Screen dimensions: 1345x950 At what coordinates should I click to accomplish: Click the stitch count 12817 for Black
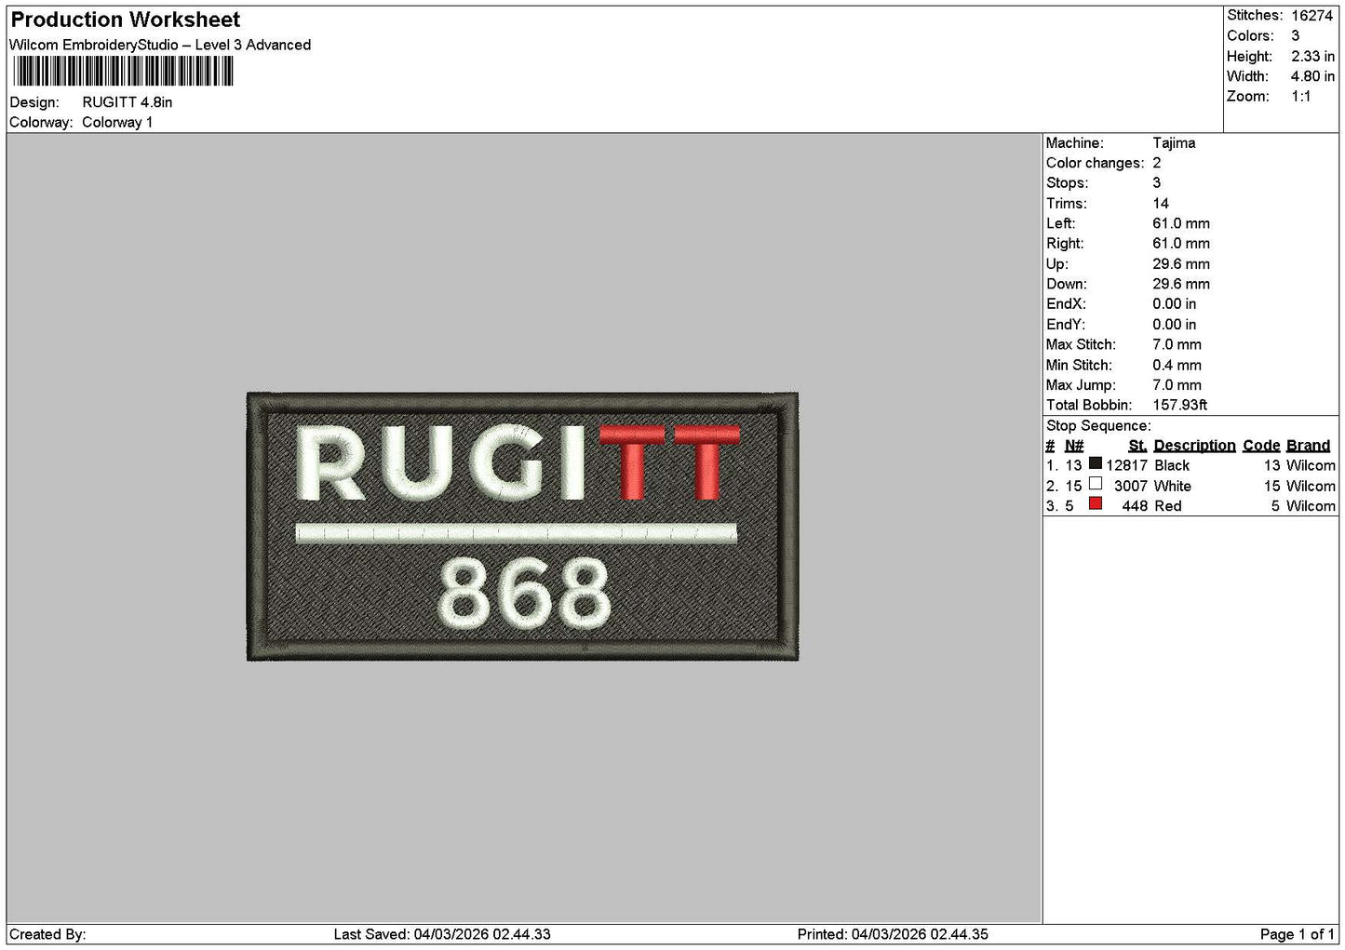point(1126,465)
